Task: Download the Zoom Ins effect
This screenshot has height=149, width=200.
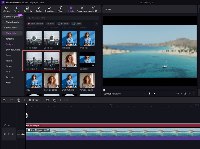Action: [x=58, y=44]
